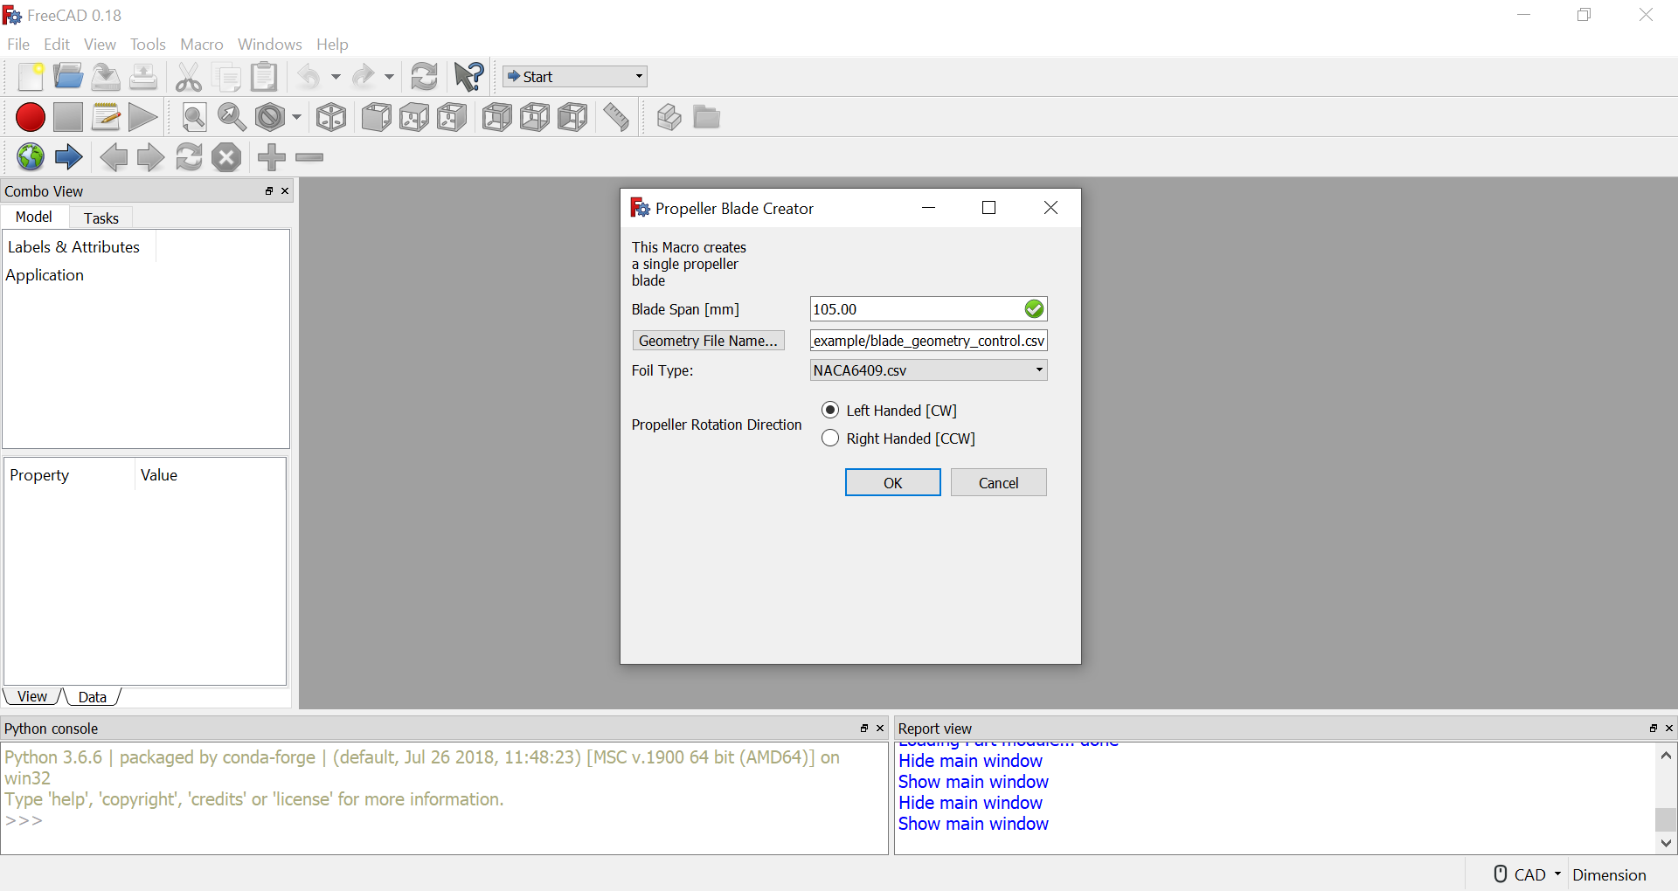This screenshot has height=891, width=1678.
Task: Open the Windows menu
Action: 270,45
